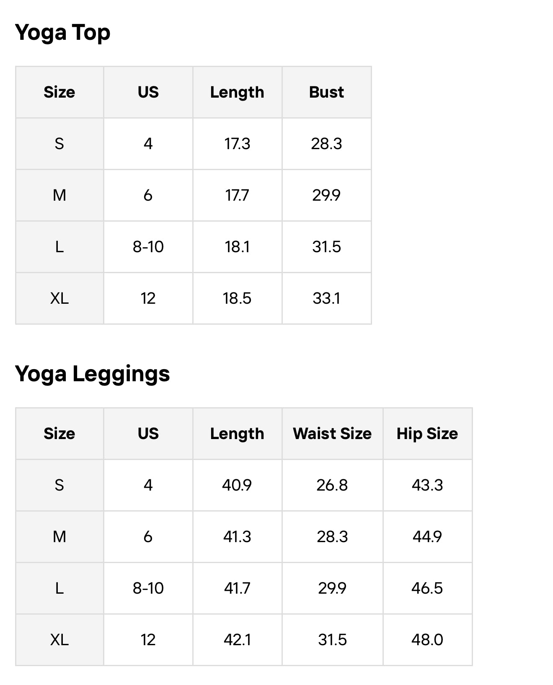Select the Waist Size column header
The image size is (553, 685).
[332, 434]
